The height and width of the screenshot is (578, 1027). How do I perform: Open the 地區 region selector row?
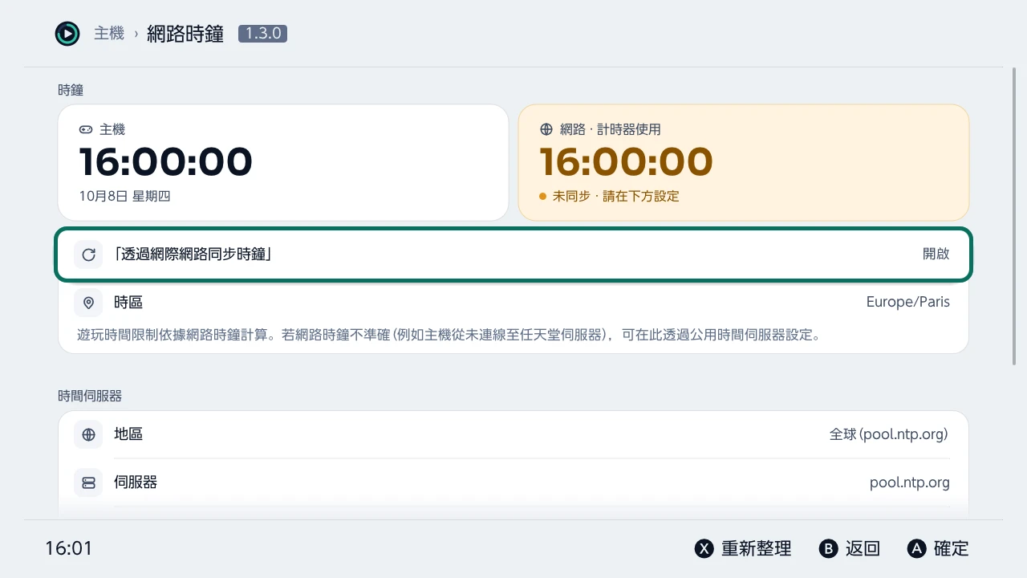coord(513,434)
